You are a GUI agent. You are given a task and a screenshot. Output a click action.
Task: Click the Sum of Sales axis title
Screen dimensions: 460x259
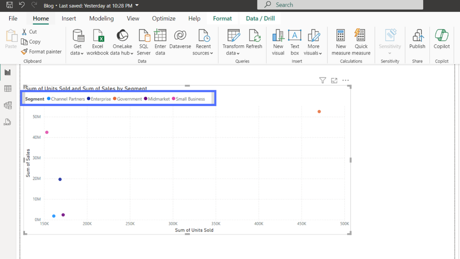28,163
